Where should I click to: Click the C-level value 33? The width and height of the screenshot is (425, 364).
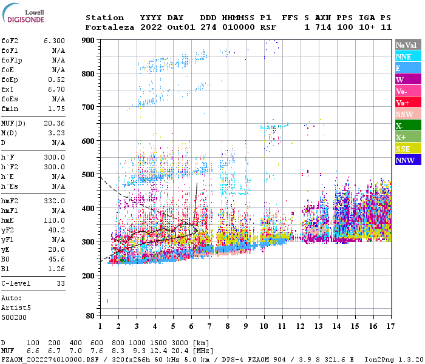[61, 283]
